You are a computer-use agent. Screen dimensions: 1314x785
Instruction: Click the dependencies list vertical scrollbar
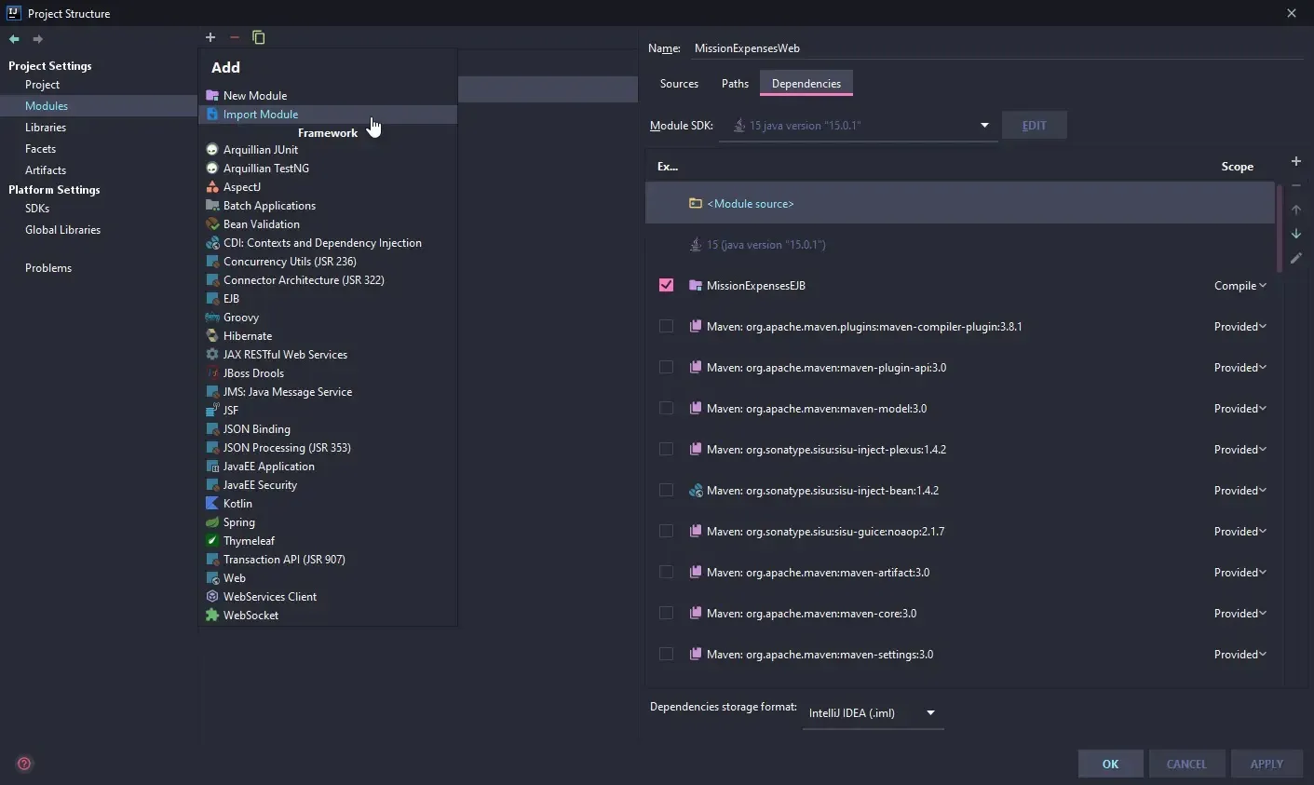pos(1280,228)
